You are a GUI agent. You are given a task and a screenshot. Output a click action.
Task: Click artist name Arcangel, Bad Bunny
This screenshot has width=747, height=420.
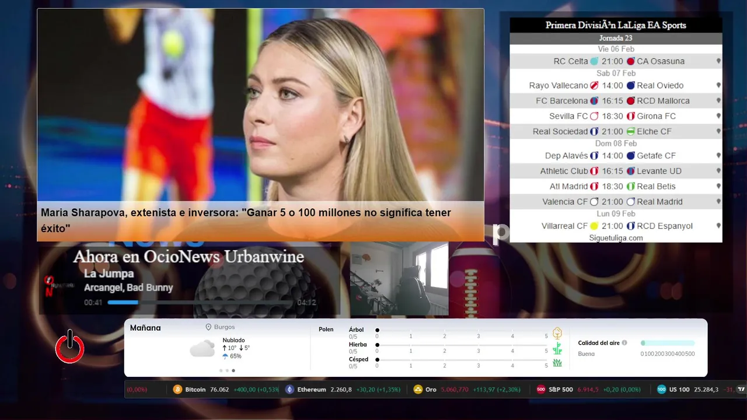pyautogui.click(x=128, y=288)
